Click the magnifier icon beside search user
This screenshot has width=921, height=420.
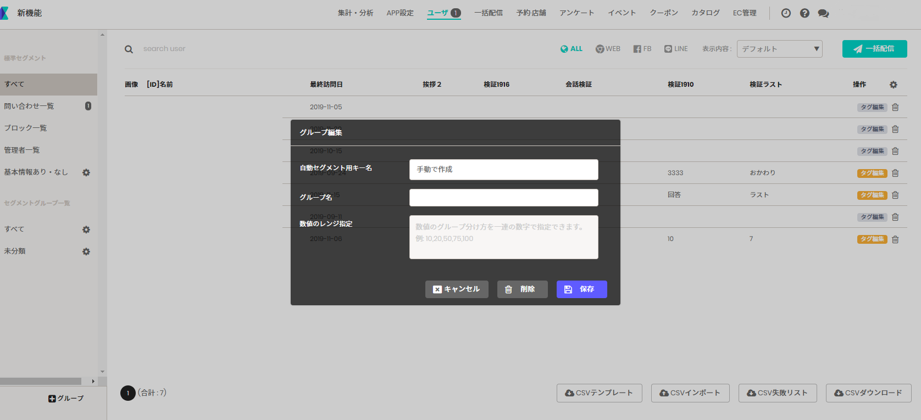point(129,49)
